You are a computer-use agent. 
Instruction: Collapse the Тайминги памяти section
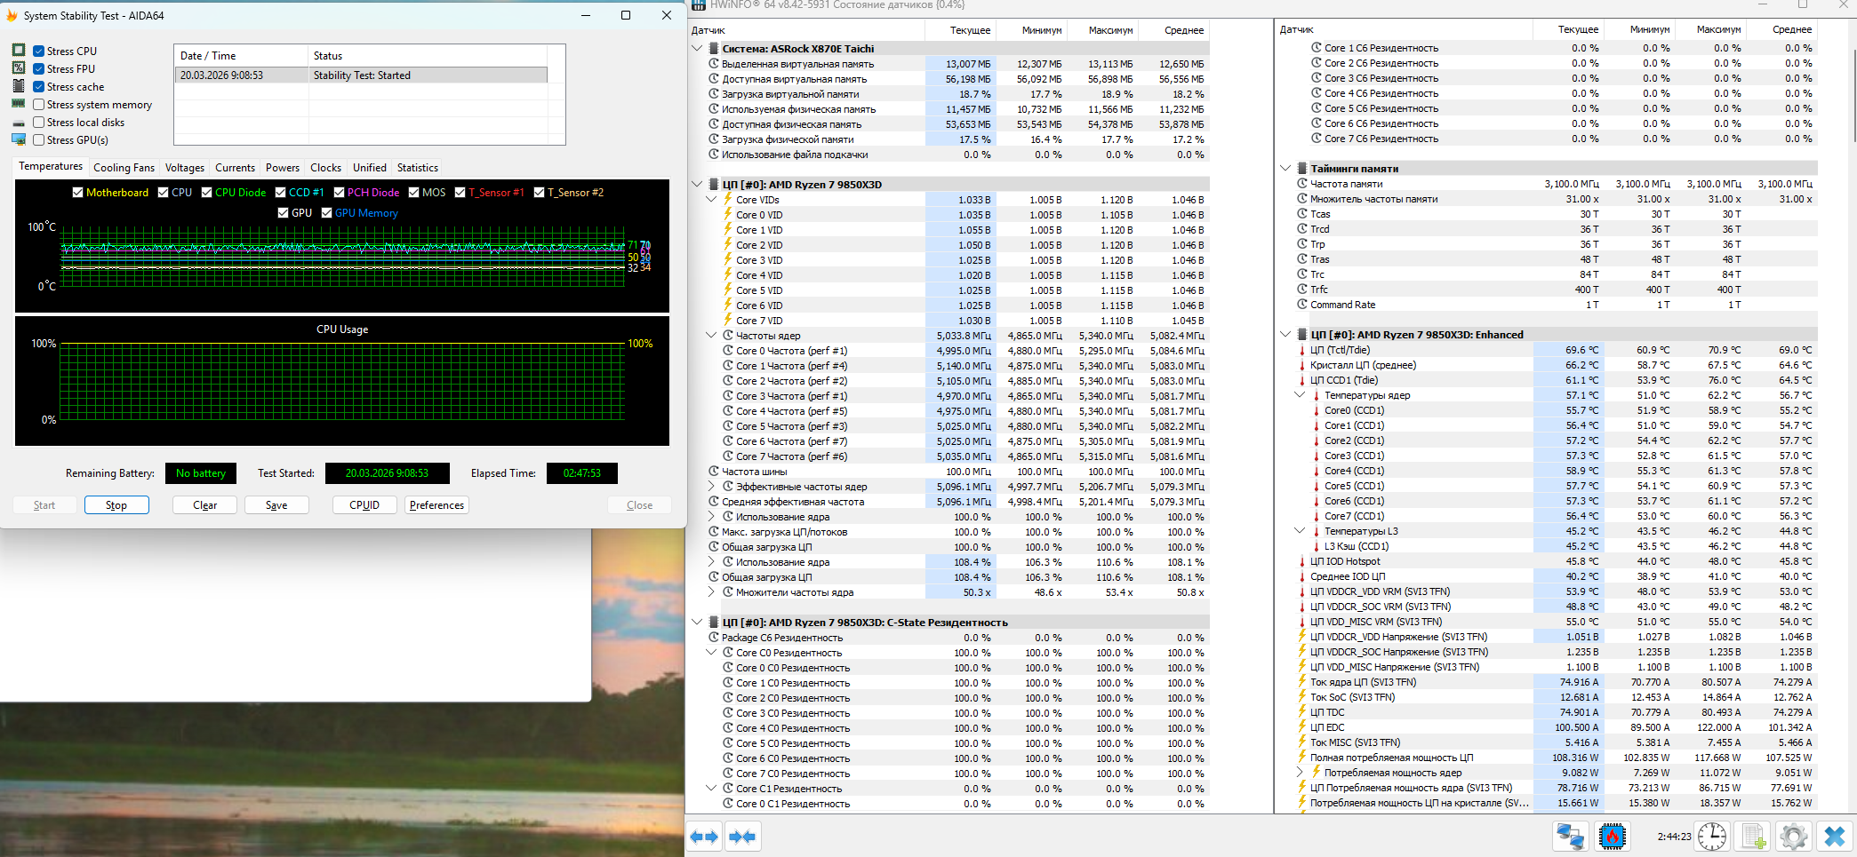point(1285,168)
